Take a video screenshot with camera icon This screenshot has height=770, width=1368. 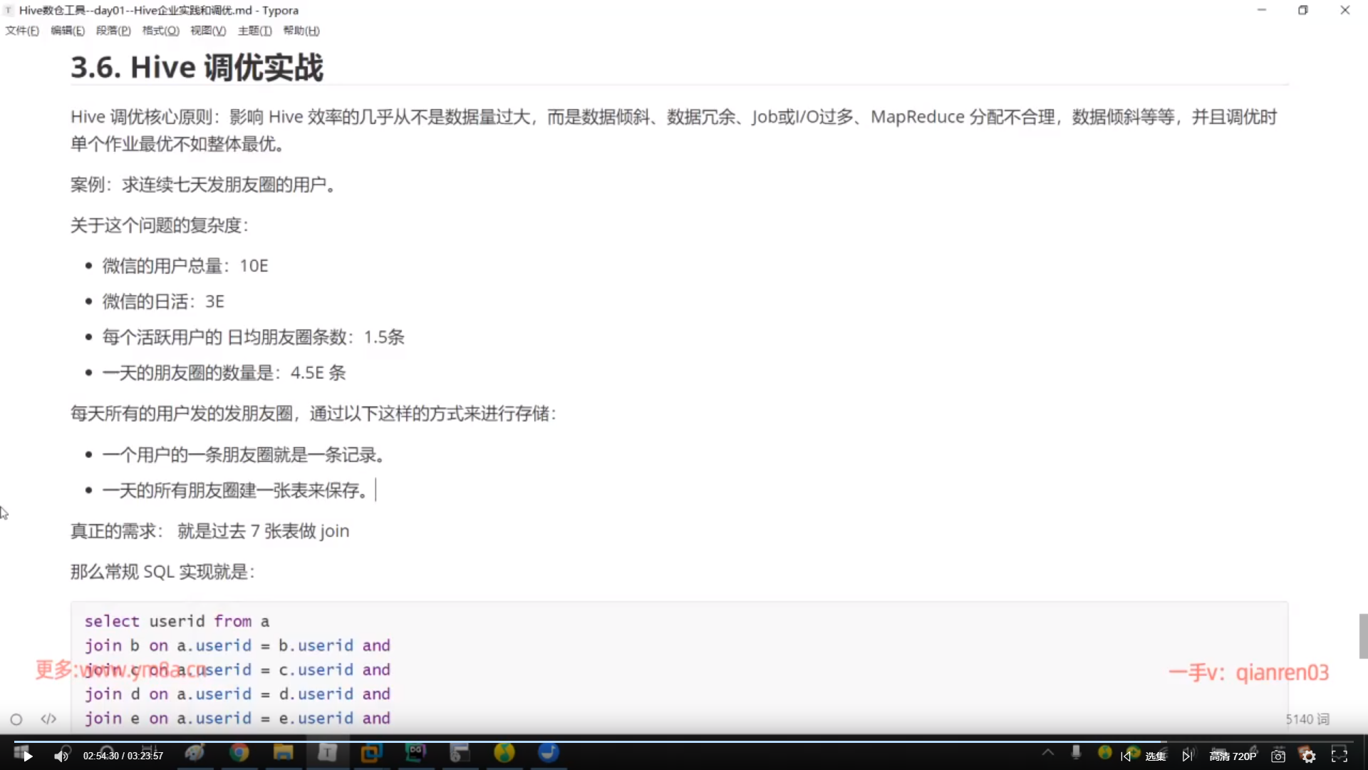1278,756
